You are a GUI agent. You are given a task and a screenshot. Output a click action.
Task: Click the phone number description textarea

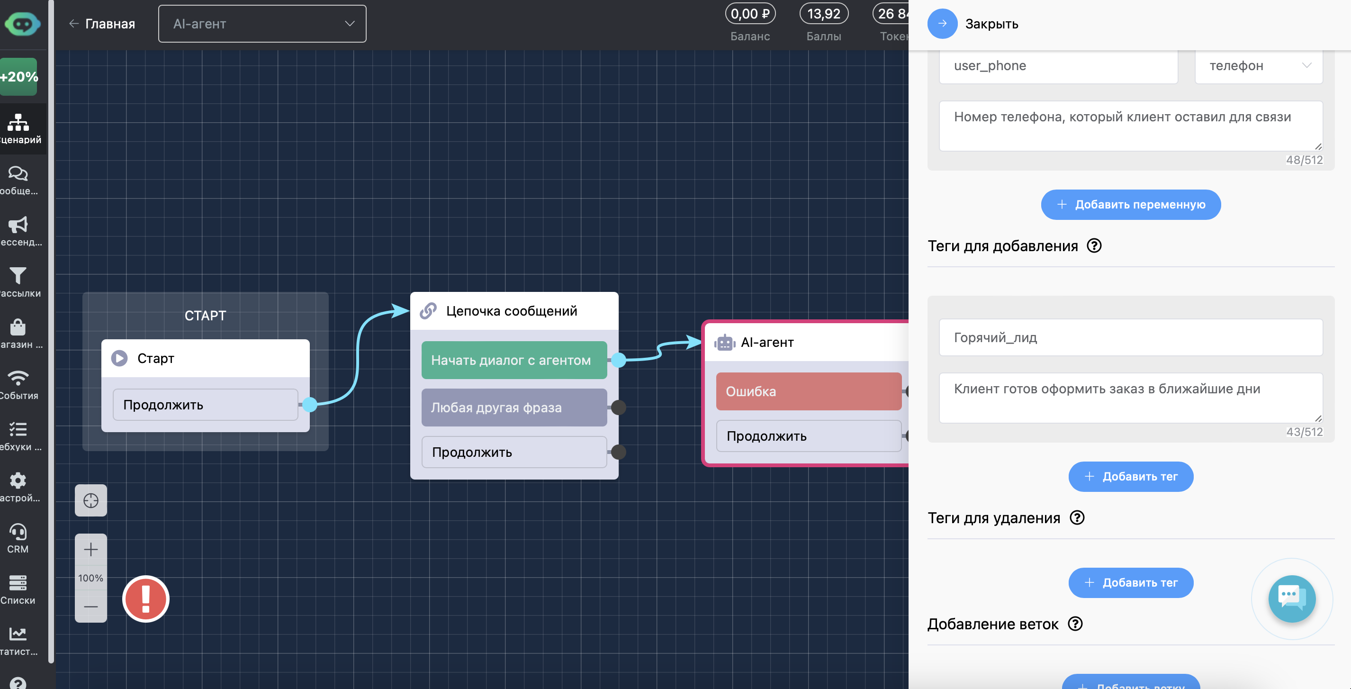pos(1131,126)
